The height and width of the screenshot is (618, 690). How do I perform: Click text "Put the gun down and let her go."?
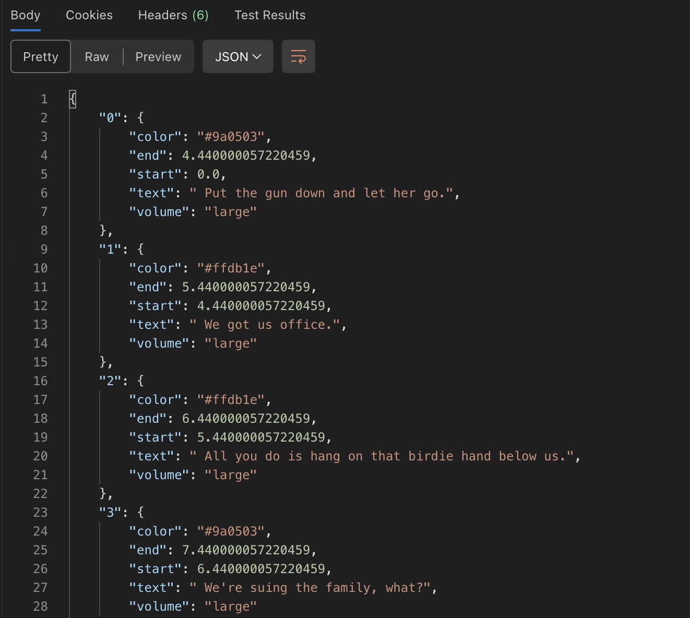(326, 193)
